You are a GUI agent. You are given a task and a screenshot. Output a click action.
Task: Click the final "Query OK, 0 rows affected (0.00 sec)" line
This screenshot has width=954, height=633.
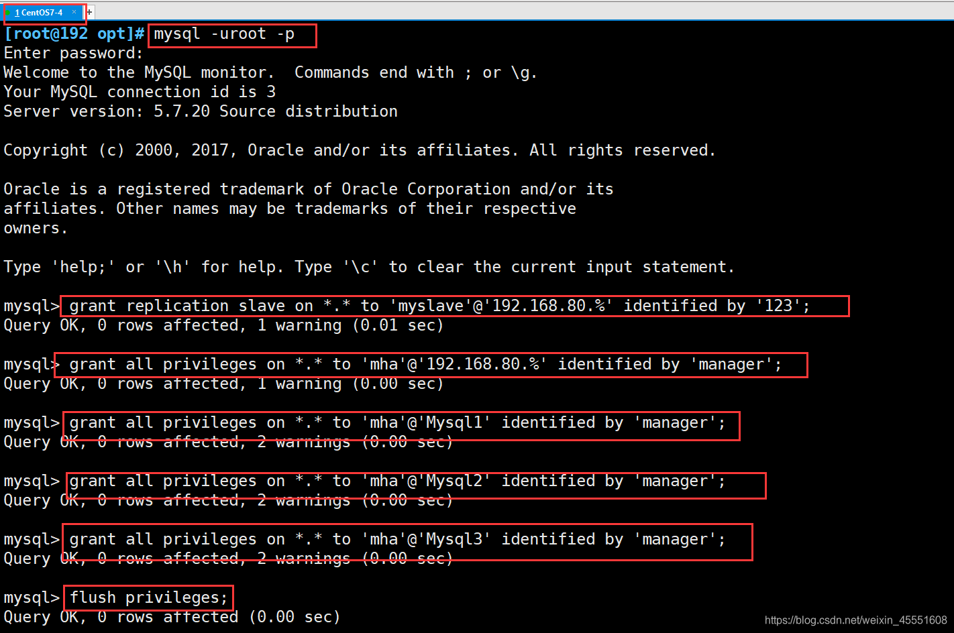(x=172, y=617)
